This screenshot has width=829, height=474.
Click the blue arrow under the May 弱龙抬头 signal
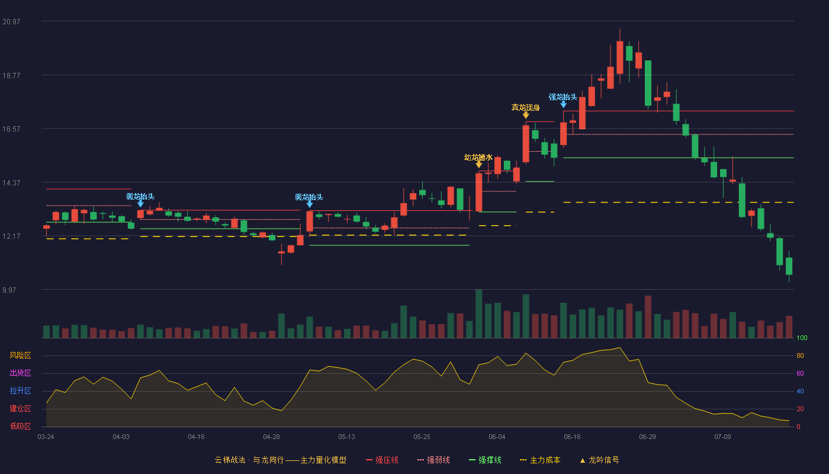pos(310,204)
